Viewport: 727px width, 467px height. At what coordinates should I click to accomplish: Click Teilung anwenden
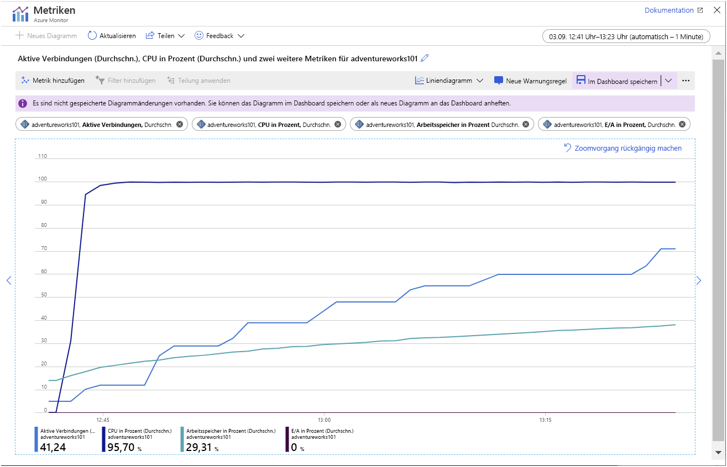click(x=198, y=81)
